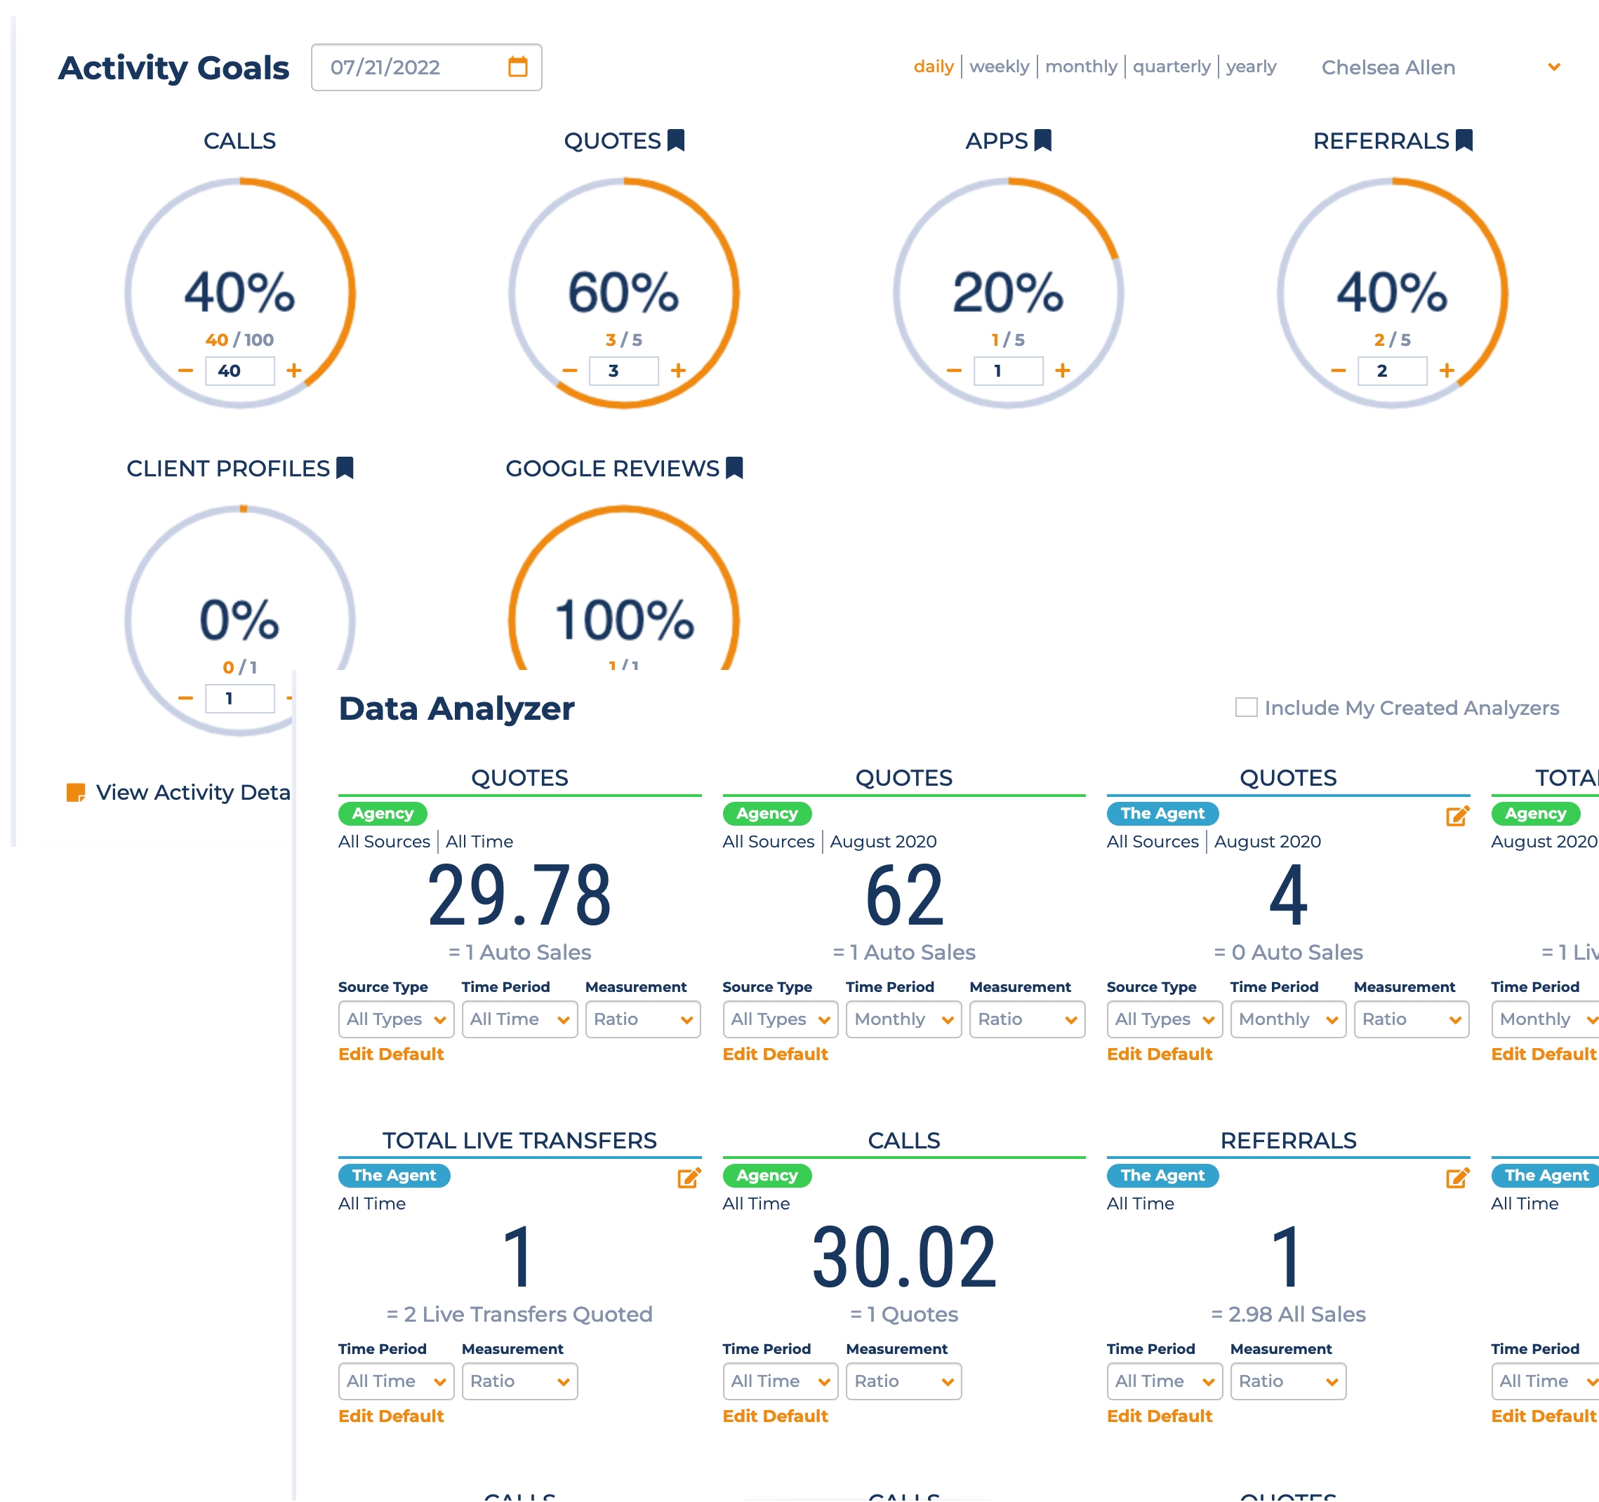The image size is (1599, 1502).
Task: Increase Calls count with plus icon
Action: point(294,370)
